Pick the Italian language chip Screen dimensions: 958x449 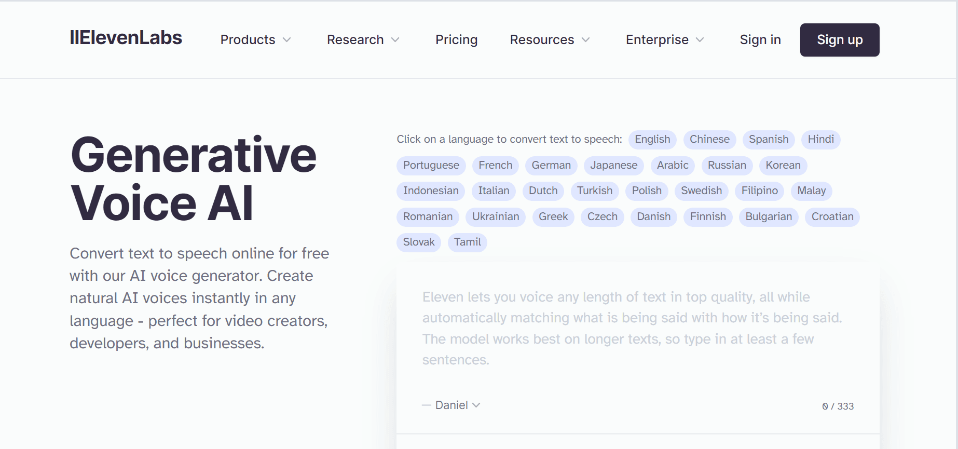coord(494,191)
